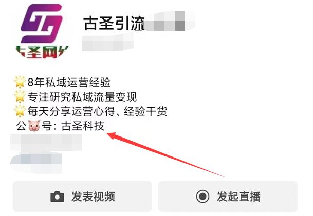Click the star beside 8年私域运营经验

[x=20, y=82]
